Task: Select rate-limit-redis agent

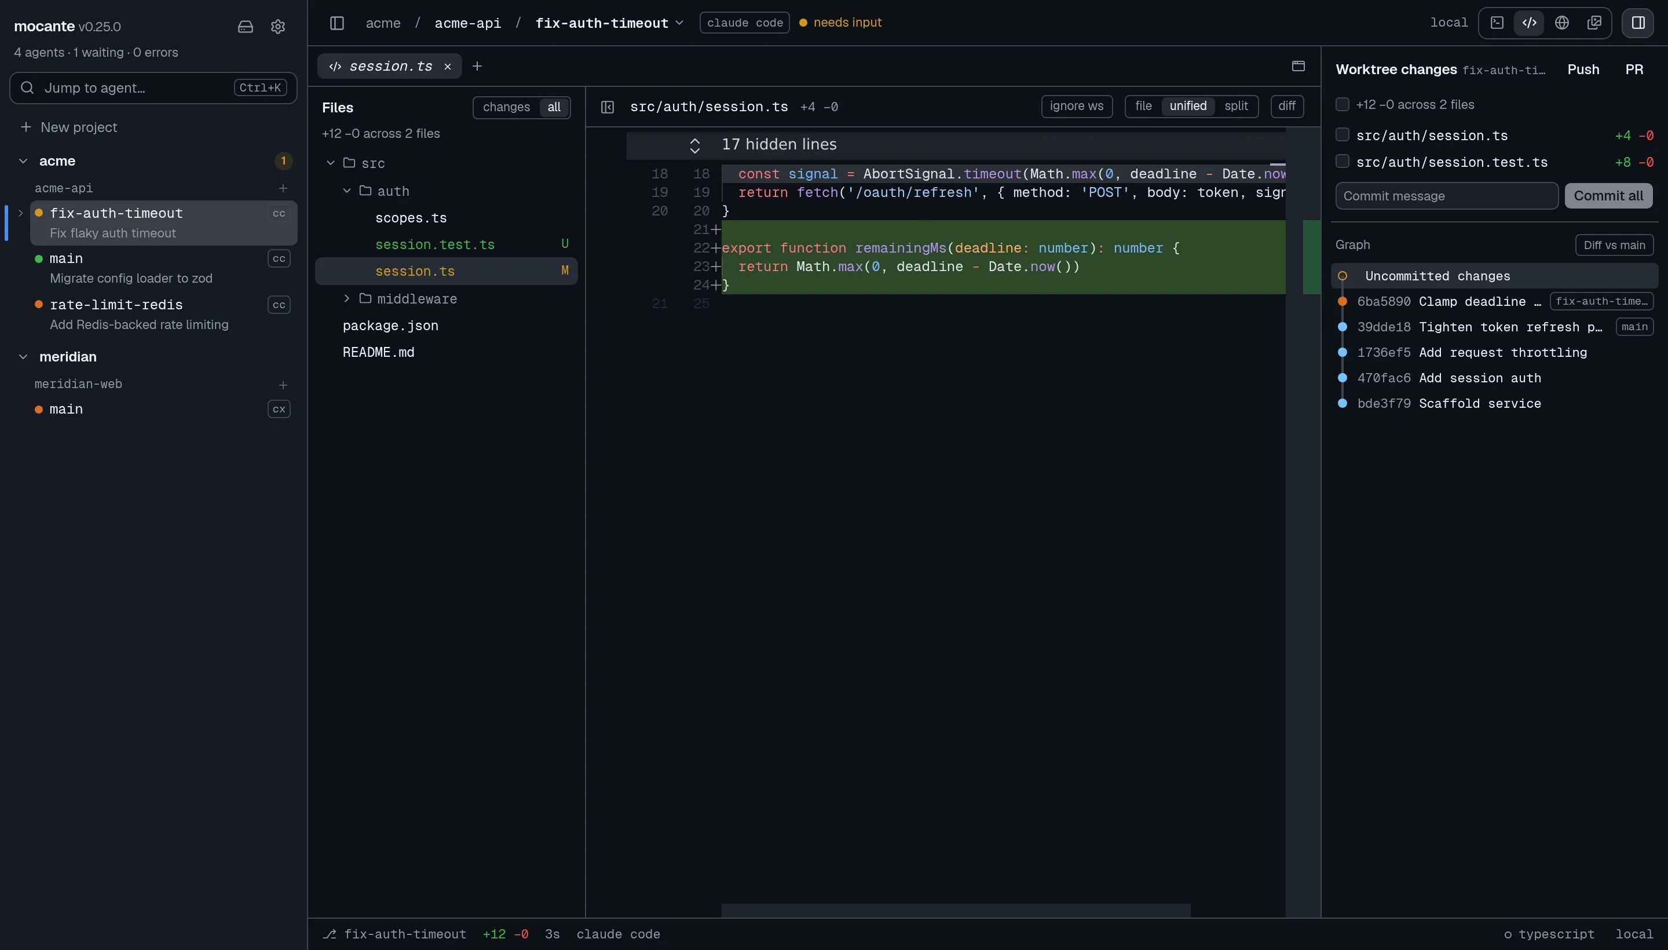Action: (x=163, y=314)
